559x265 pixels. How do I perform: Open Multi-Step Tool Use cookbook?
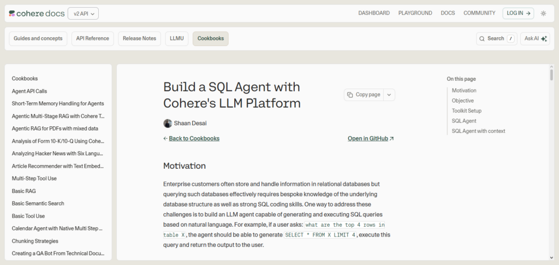(34, 178)
